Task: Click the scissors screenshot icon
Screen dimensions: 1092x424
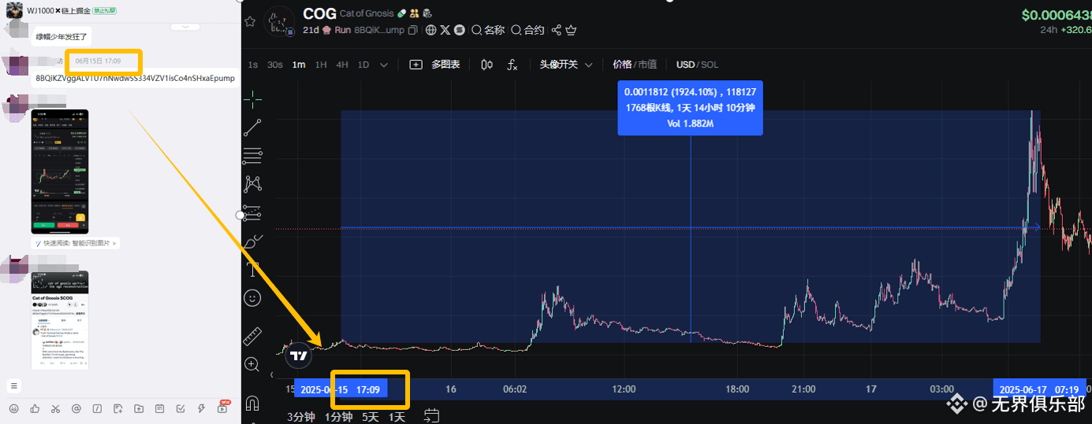Action: pos(55,408)
